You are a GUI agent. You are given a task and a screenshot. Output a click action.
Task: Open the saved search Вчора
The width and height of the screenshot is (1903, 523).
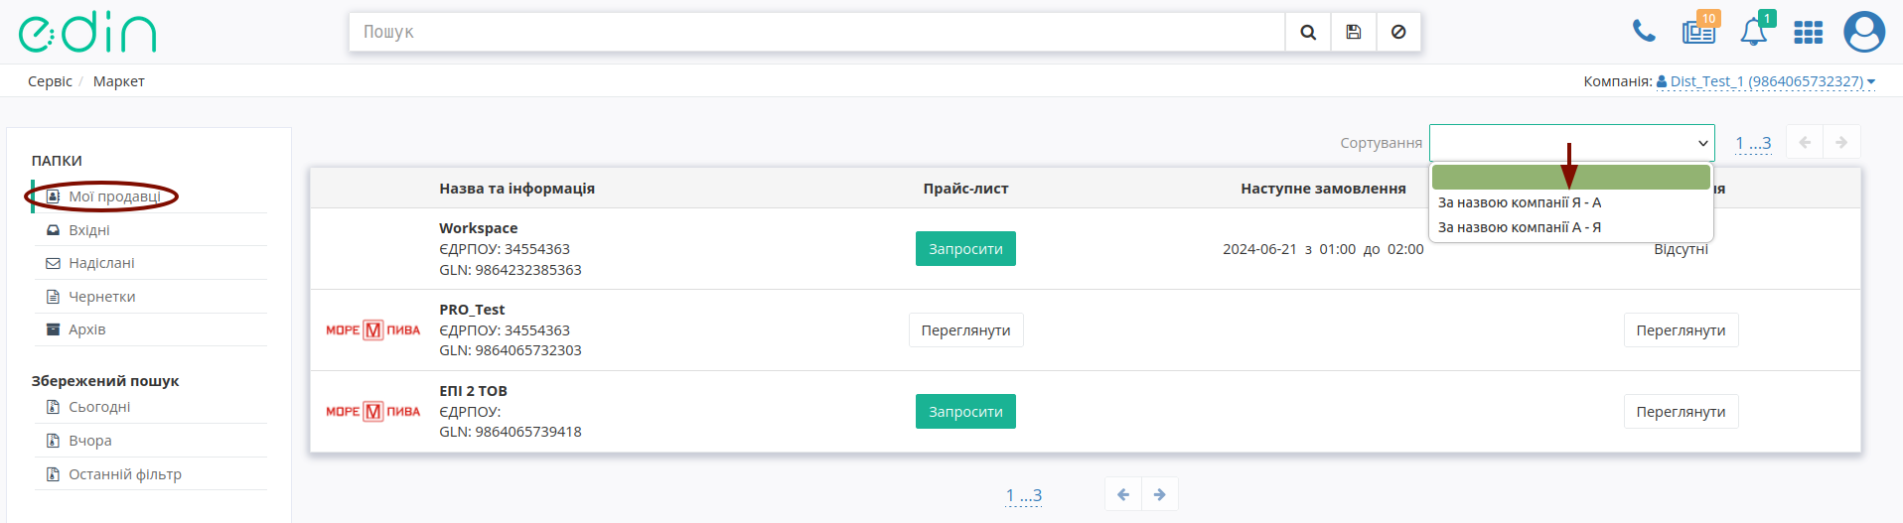[x=89, y=441]
